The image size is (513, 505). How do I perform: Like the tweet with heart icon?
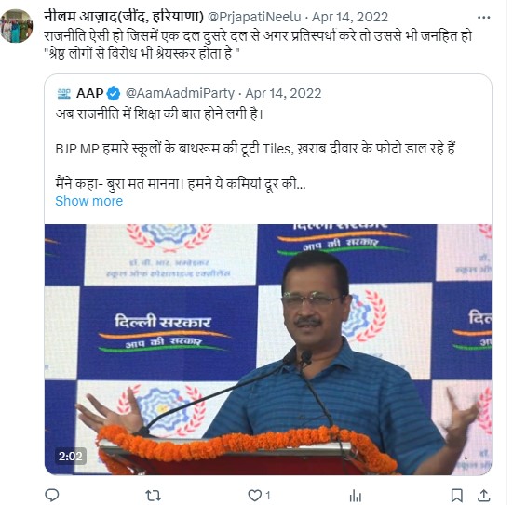pos(255,496)
